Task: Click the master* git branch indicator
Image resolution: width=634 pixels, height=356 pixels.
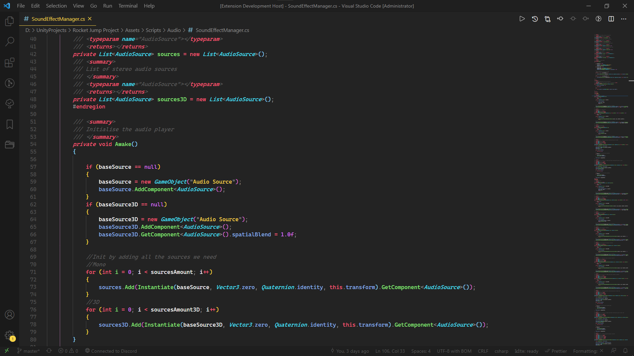Action: [x=28, y=351]
